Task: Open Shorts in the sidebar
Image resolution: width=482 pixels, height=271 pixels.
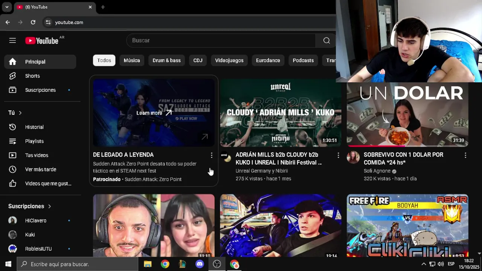Action: point(40,76)
